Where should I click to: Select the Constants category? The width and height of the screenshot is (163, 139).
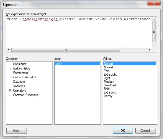coord(20,64)
